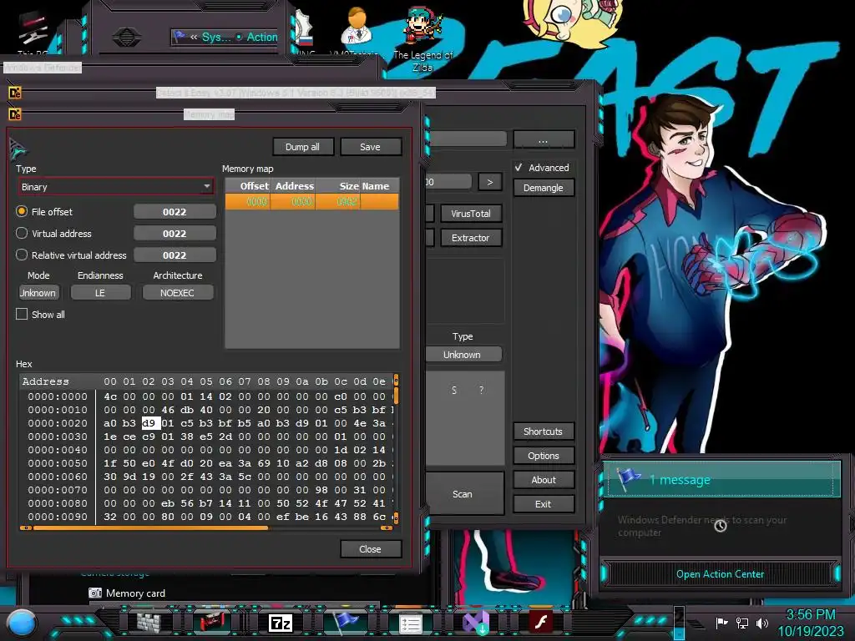Open the This PC desktop icon

coord(33,32)
